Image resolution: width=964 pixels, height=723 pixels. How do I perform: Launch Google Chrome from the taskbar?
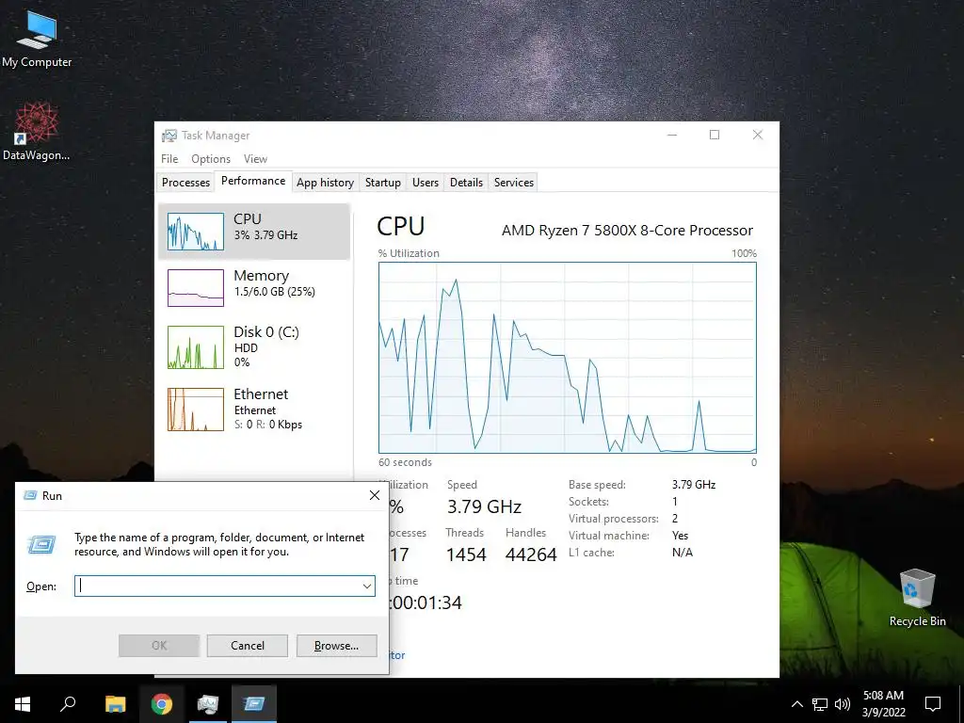pos(162,704)
